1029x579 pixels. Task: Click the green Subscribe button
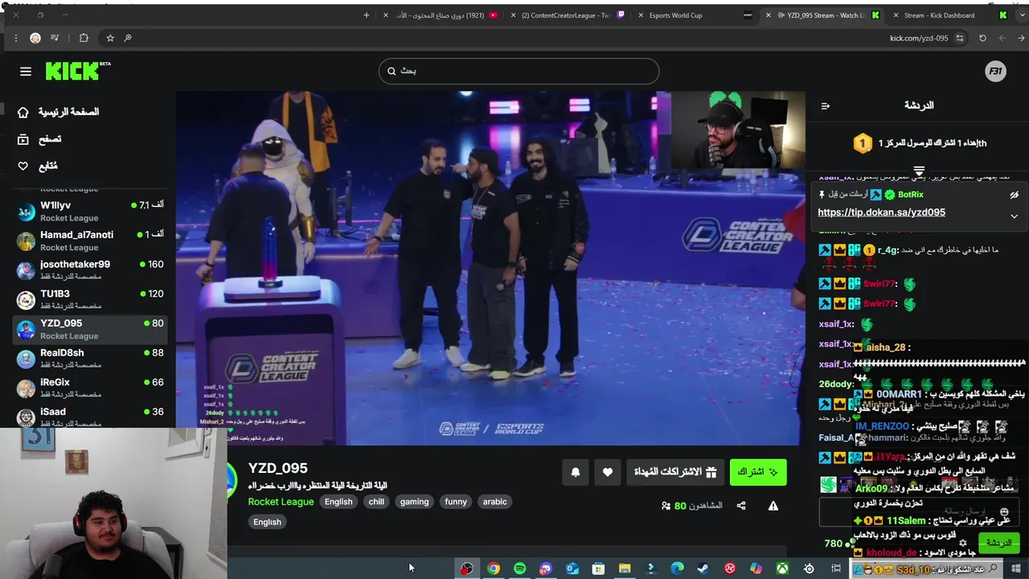pyautogui.click(x=758, y=472)
